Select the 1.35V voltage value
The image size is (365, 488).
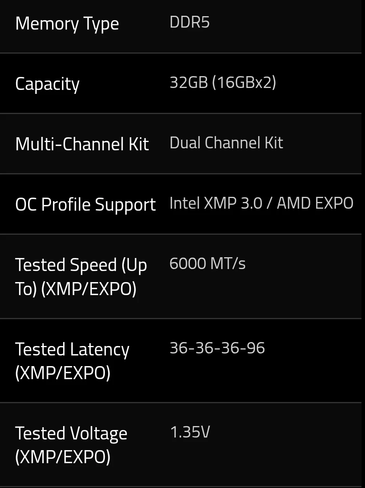coord(190,432)
